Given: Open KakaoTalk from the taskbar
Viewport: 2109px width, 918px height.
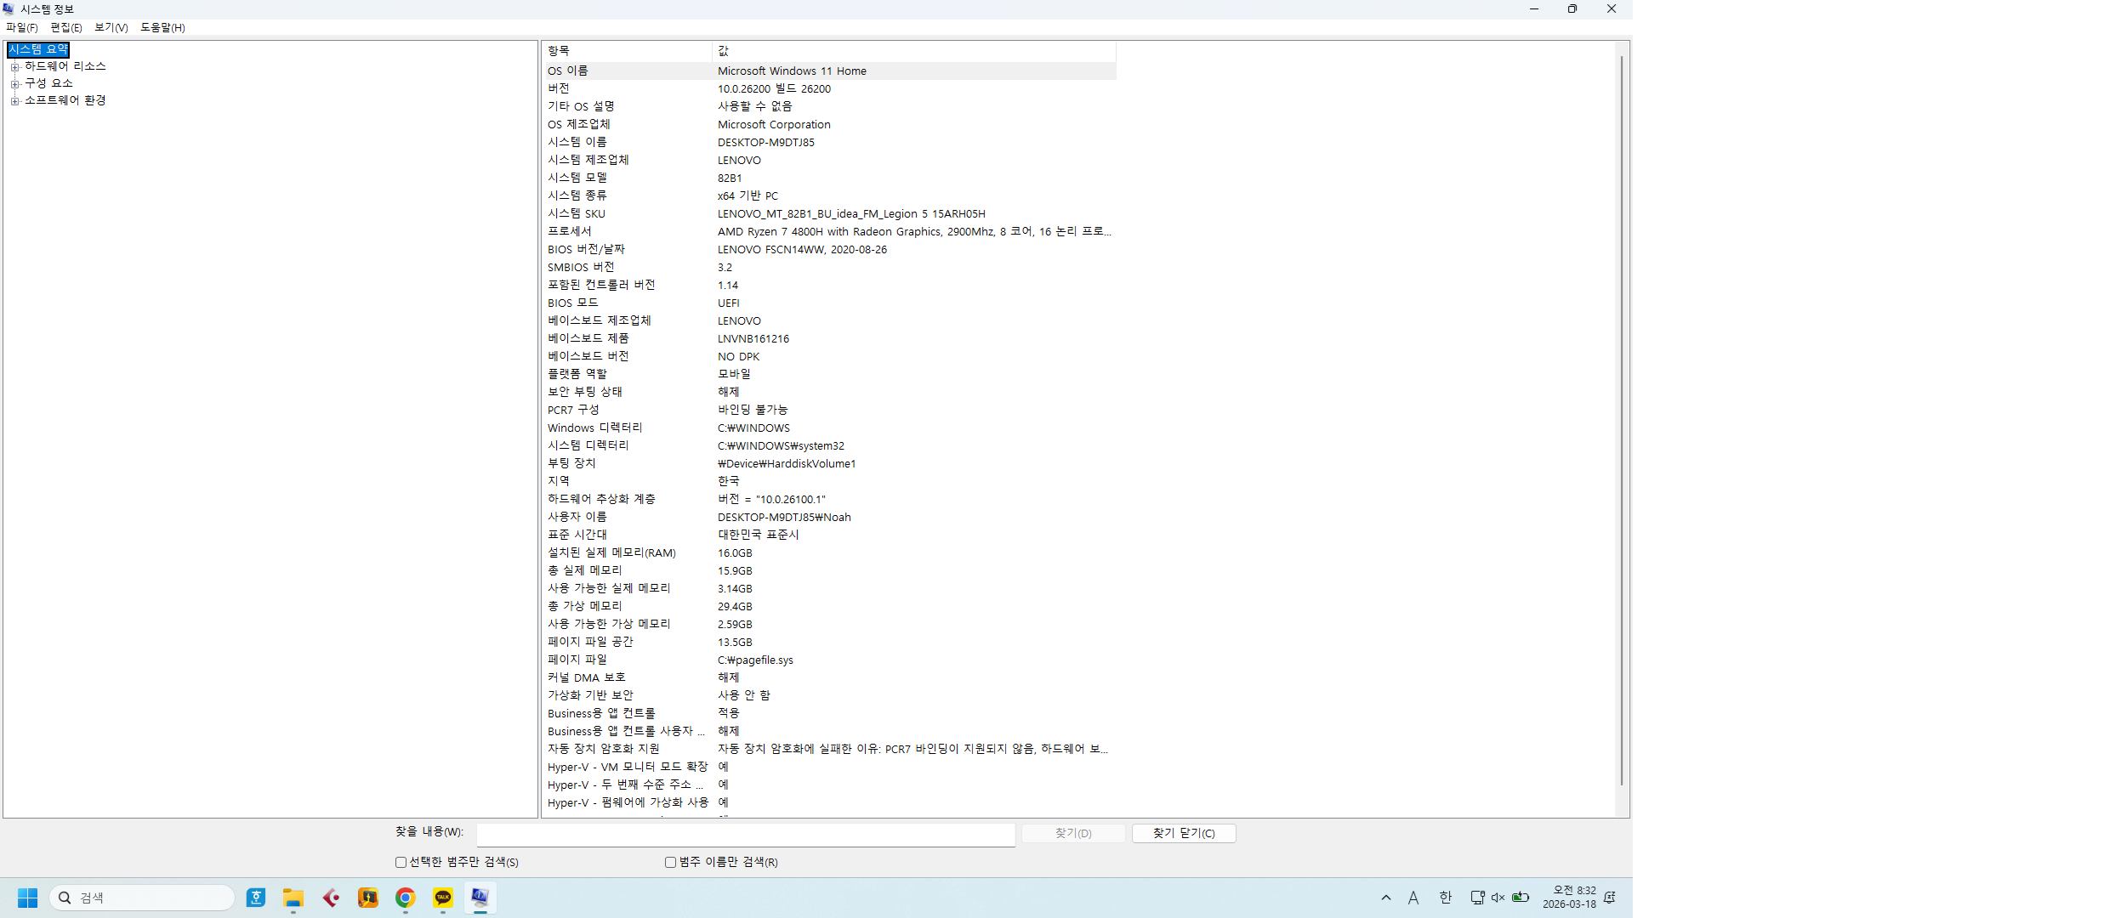Looking at the screenshot, I should [443, 898].
